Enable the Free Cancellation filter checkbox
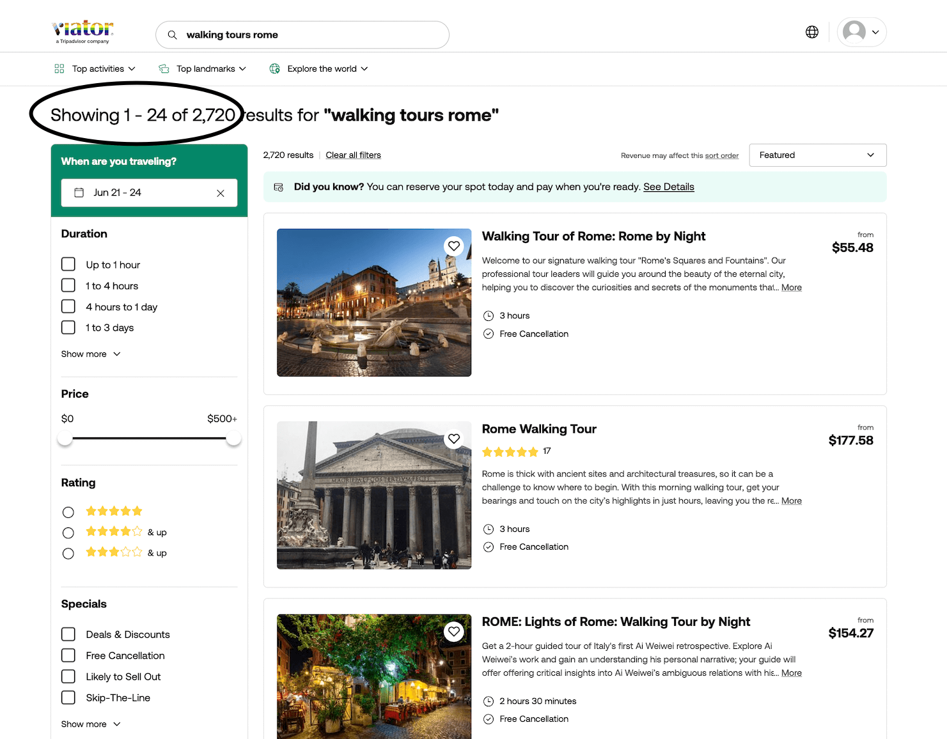Viewport: 947px width, 739px height. pos(68,655)
